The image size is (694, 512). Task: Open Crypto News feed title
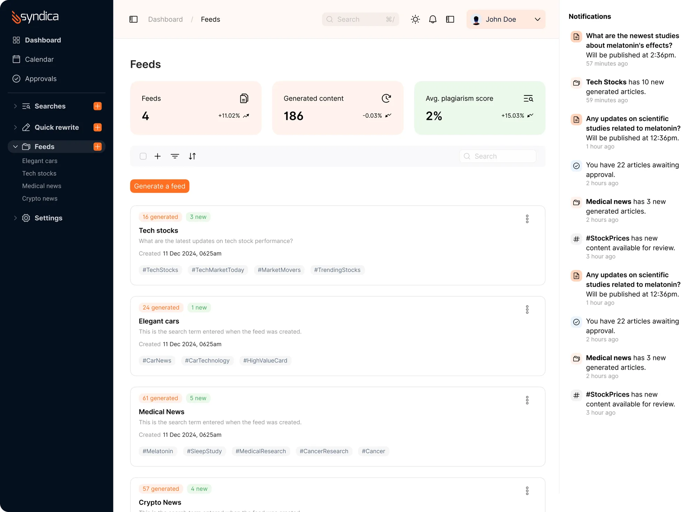tap(160, 503)
